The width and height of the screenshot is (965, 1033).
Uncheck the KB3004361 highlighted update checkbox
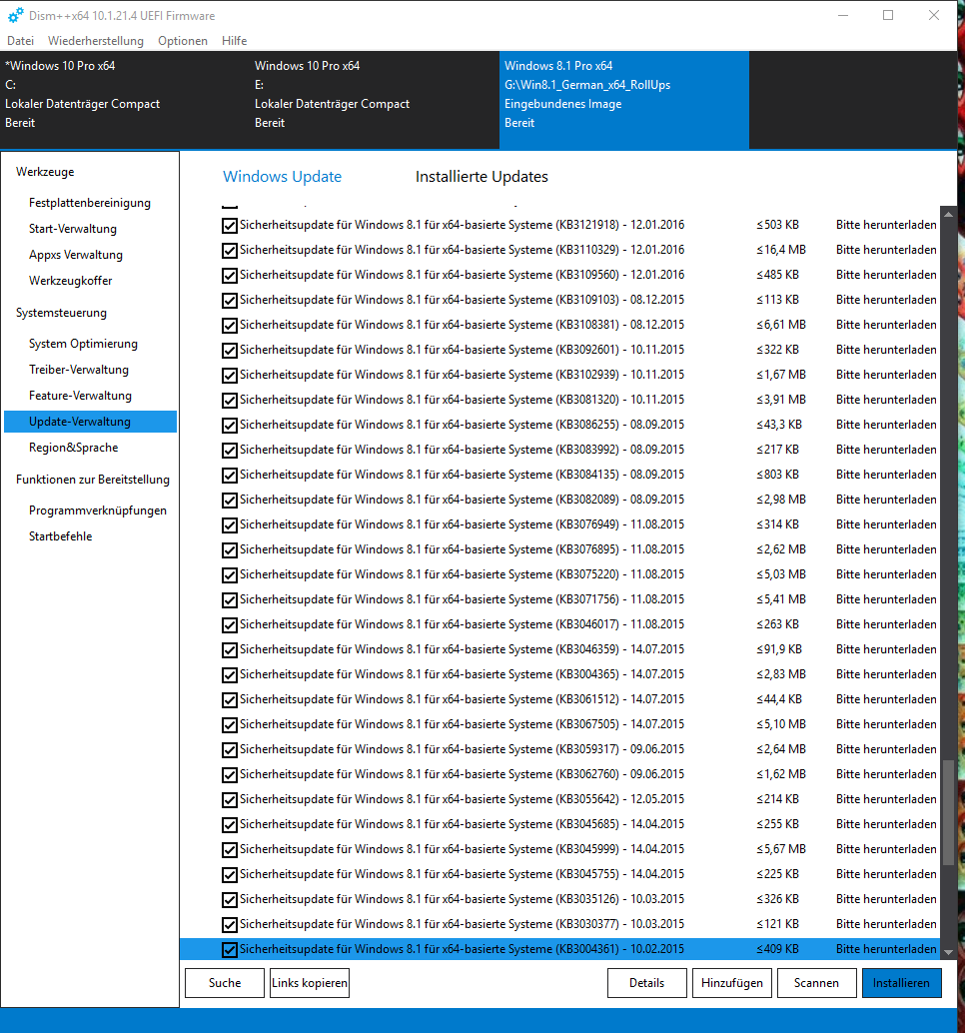coord(229,950)
